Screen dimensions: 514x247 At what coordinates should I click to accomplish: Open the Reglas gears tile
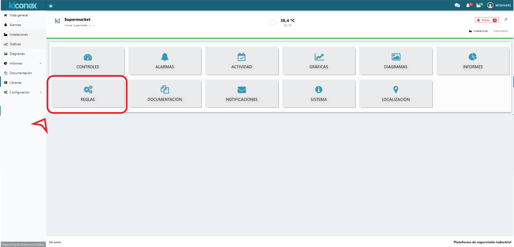88,94
